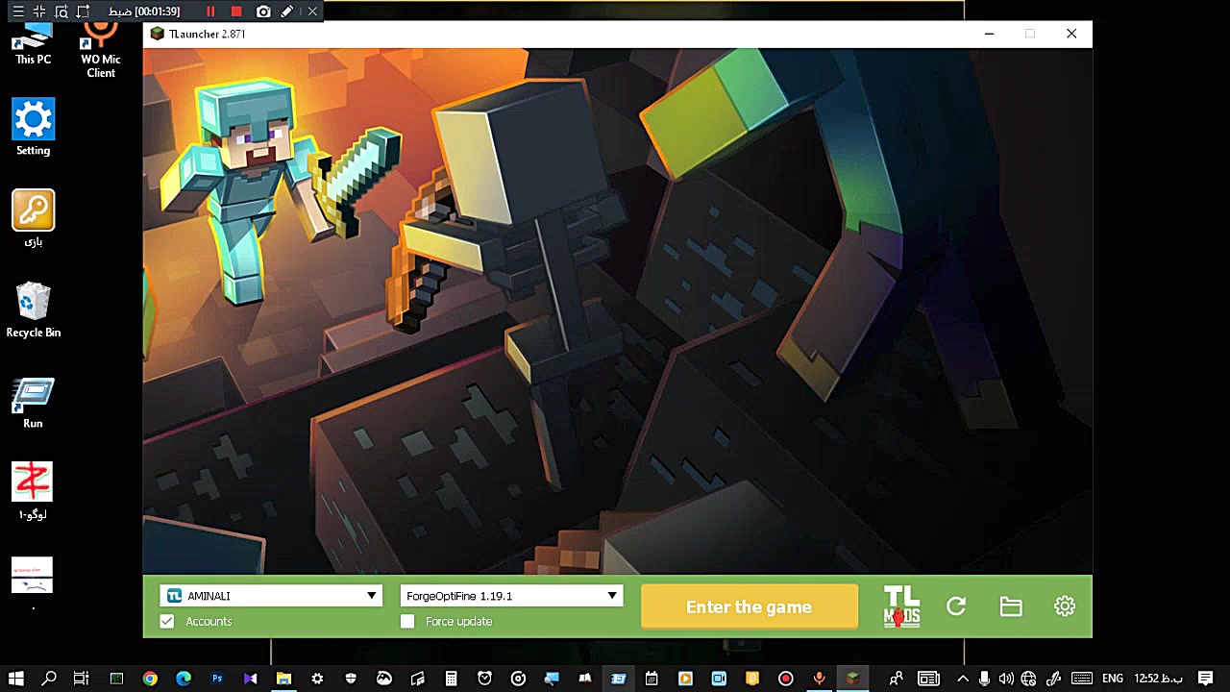Select the recorder pencil draw tool
Image resolution: width=1230 pixels, height=692 pixels.
287,12
